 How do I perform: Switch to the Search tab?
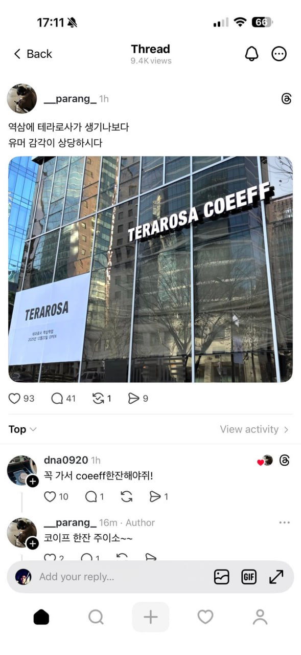pos(96,617)
